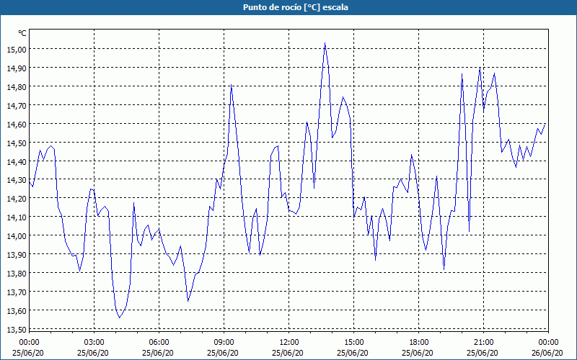Click the 14,90 y-axis label

[17, 68]
